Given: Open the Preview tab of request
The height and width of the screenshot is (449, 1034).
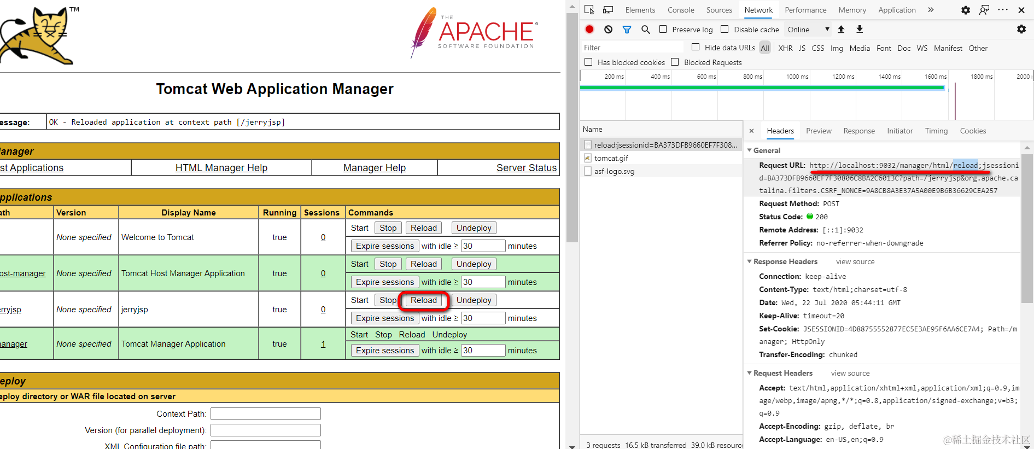Looking at the screenshot, I should tap(819, 131).
